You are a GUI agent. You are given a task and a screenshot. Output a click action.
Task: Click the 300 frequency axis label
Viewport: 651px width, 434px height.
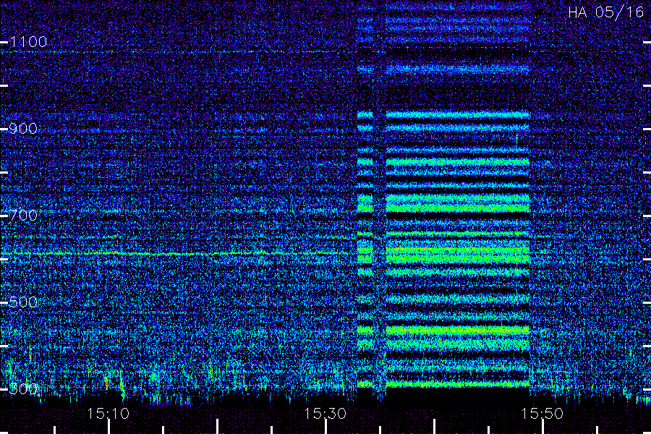click(23, 388)
